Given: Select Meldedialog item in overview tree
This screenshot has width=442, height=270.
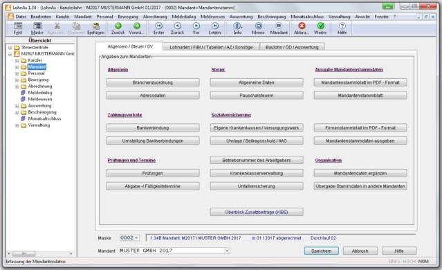Looking at the screenshot, I should coord(40,93).
